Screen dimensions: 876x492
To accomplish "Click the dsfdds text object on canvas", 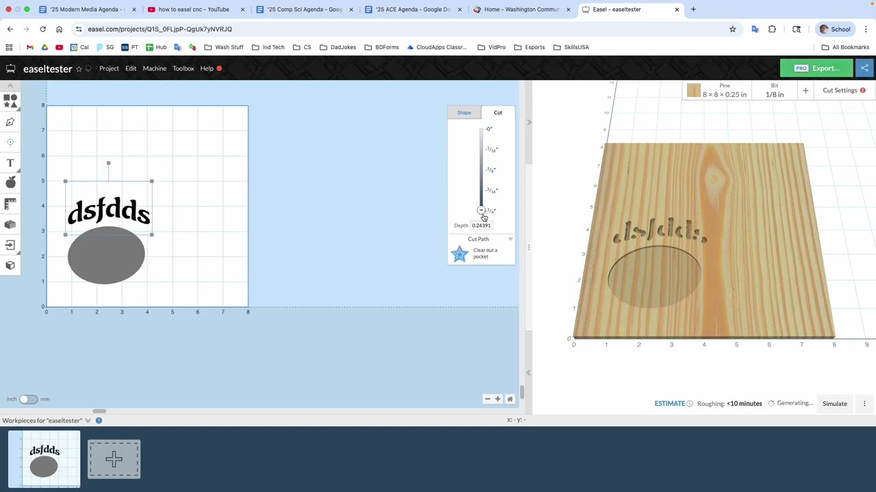I will (x=108, y=212).
